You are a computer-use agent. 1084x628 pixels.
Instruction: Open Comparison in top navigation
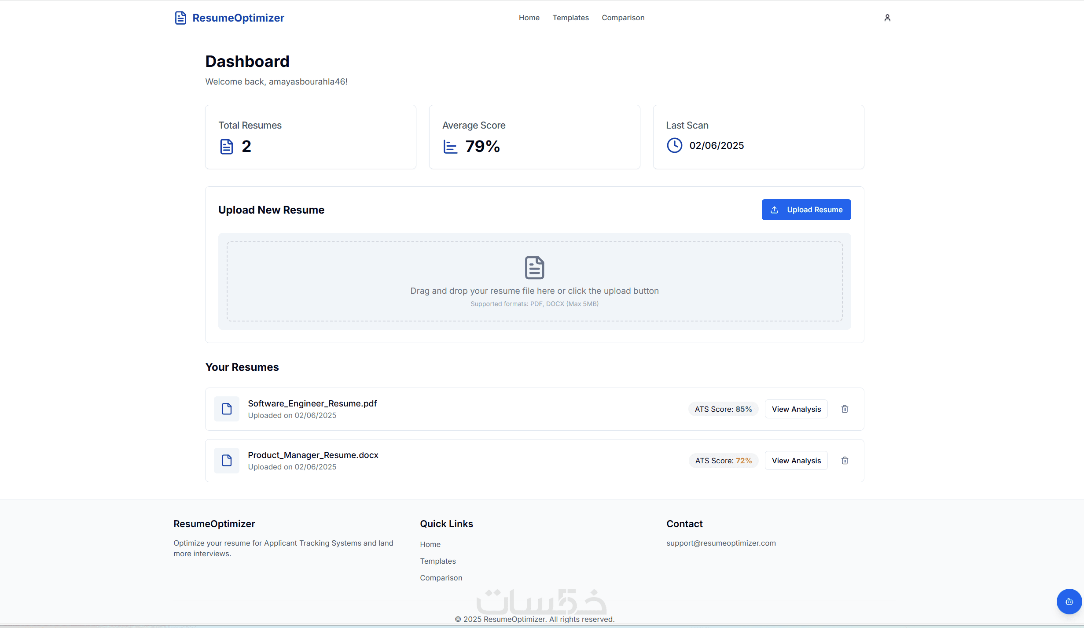(x=623, y=18)
